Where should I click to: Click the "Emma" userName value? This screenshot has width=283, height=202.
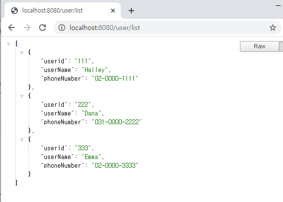tap(91, 157)
